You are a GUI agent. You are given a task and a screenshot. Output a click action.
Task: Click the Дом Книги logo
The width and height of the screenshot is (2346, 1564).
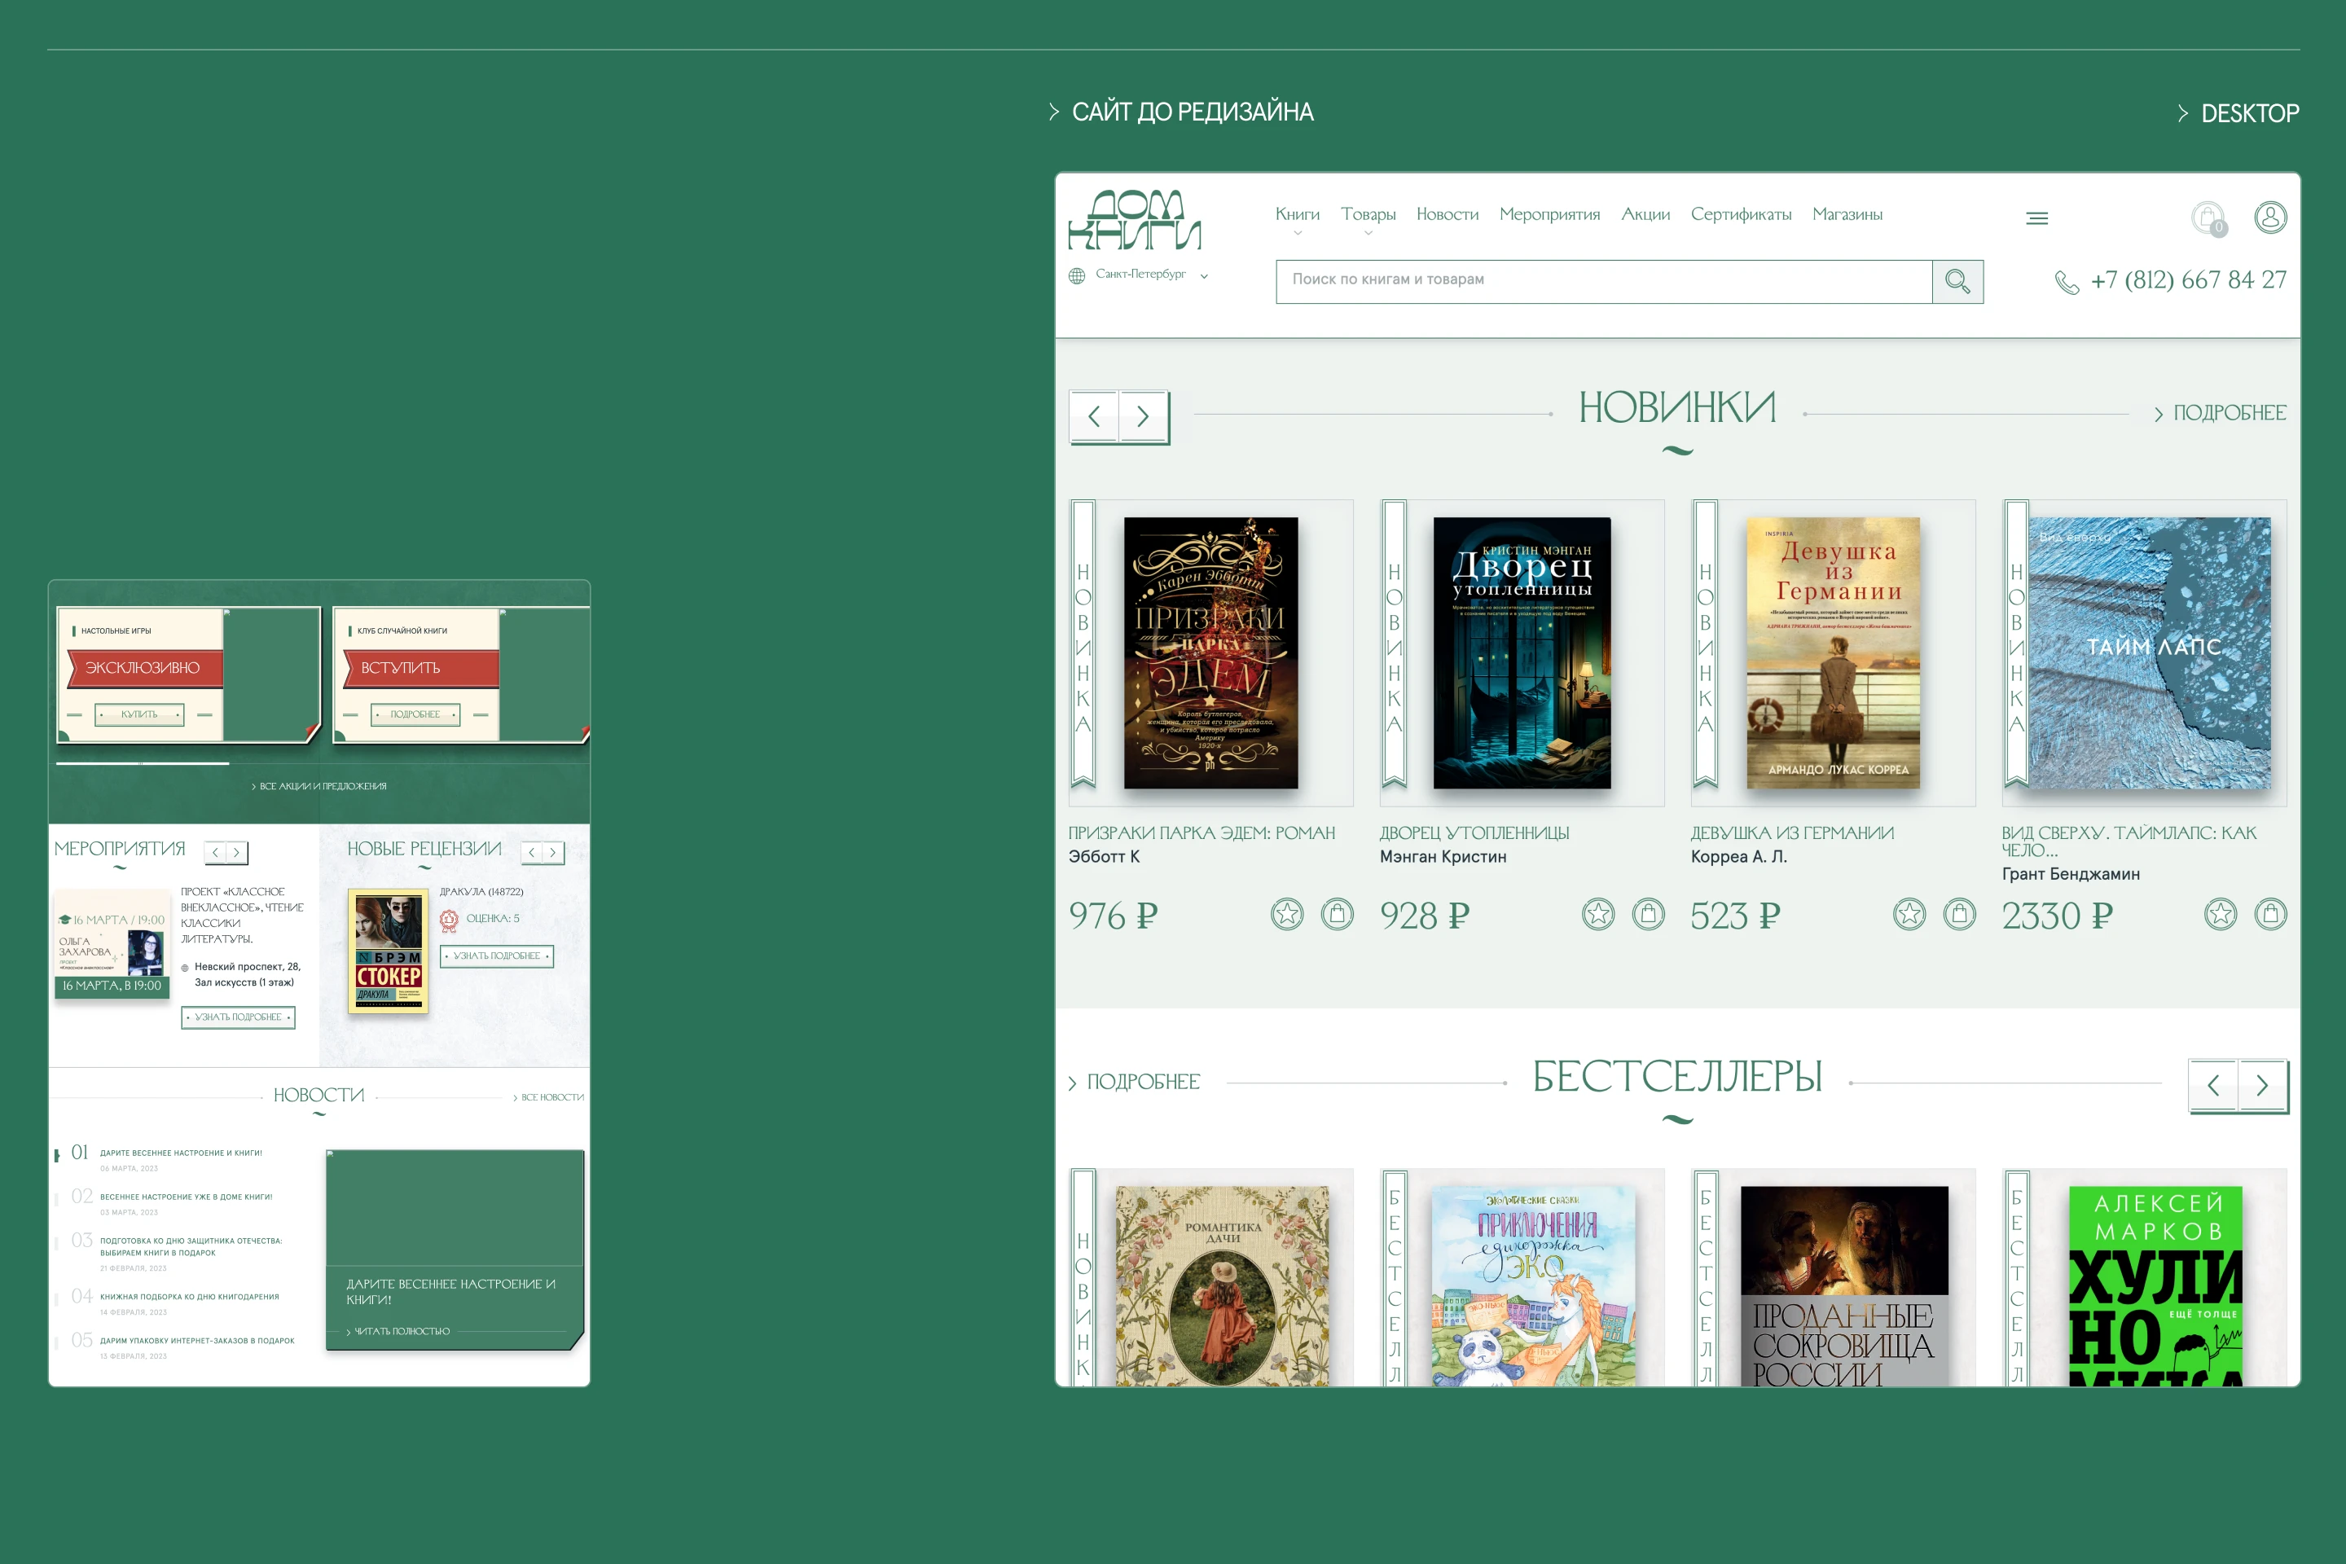point(1134,219)
